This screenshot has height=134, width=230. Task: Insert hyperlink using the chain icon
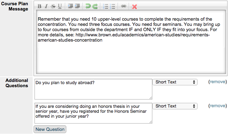tap(124, 6)
